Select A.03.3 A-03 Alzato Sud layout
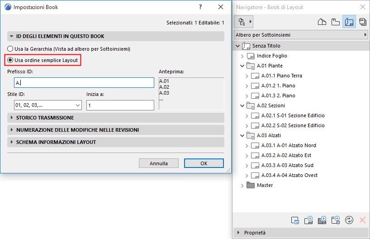The image size is (370, 239). click(x=287, y=165)
